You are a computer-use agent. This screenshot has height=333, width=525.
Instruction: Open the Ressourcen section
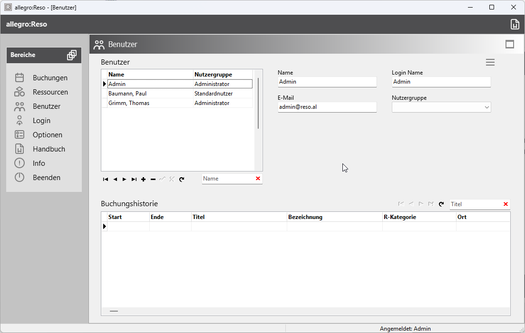coord(50,92)
